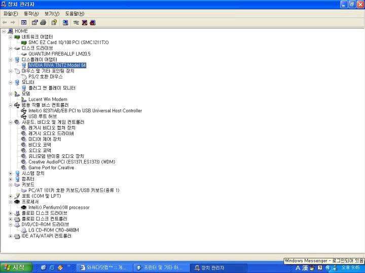Image resolution: width=365 pixels, height=273 pixels.
Task: Select Intel(r) 82371AB/EB PCI to USB Host Controller
Action: (85, 111)
